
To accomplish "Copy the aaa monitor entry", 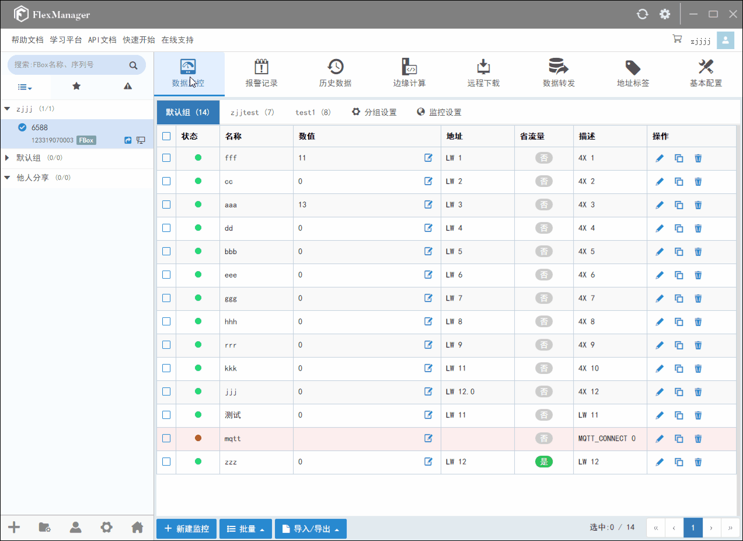I will (679, 205).
